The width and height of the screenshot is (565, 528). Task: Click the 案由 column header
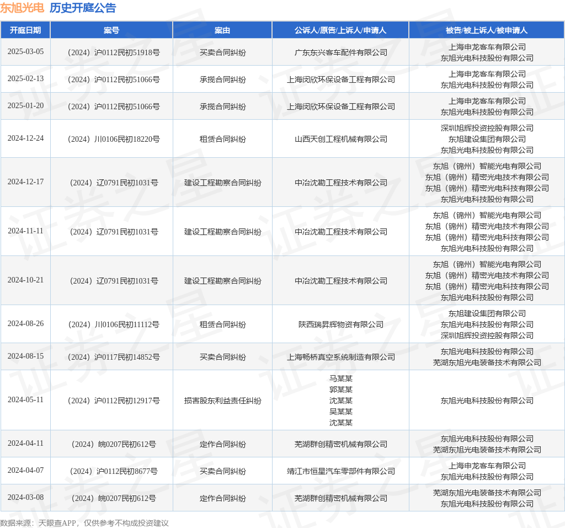[222, 30]
